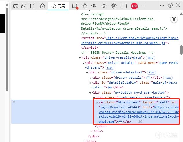Switch to the 元素 tab
This screenshot has width=183, height=142.
(x=58, y=6)
